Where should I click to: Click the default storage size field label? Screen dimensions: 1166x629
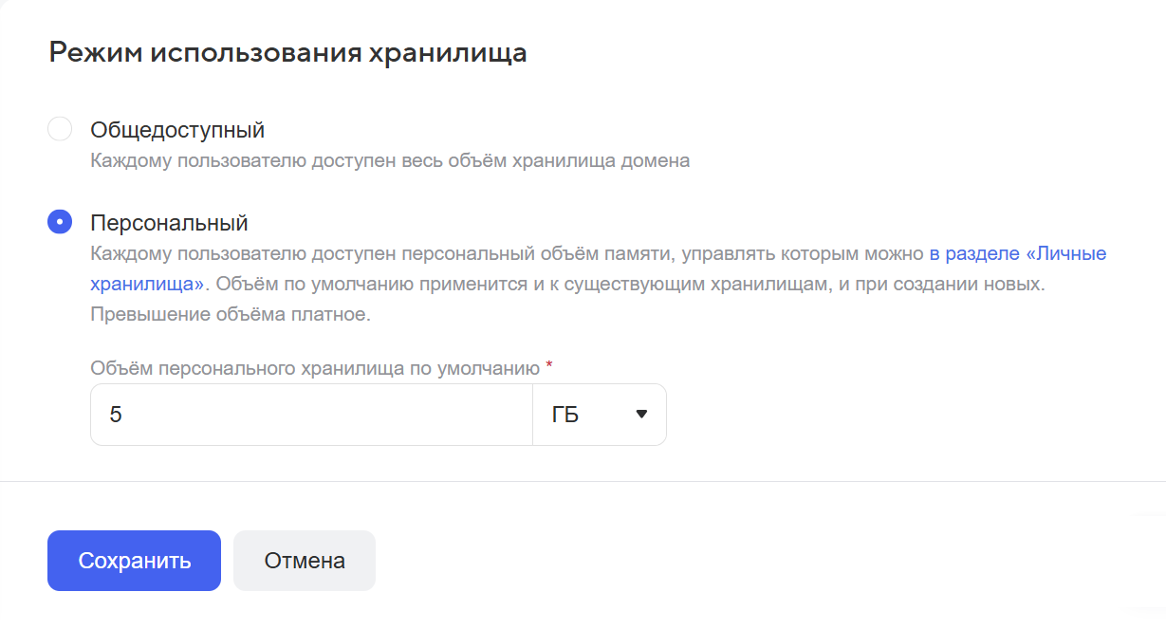click(315, 367)
